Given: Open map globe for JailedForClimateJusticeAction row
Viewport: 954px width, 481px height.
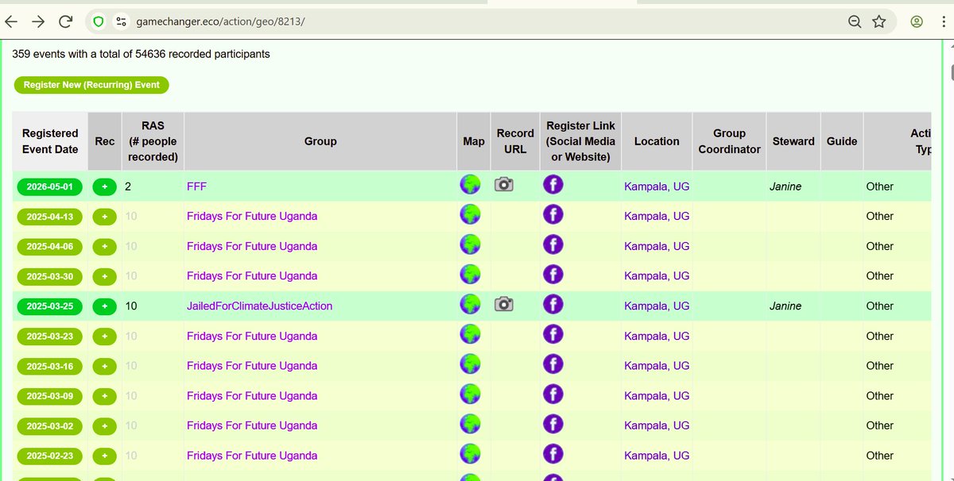Looking at the screenshot, I should point(471,305).
